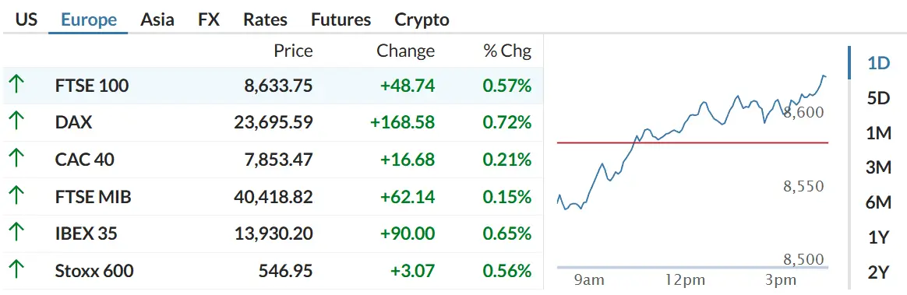Viewport: 907px width, 295px height.
Task: Select the FX tab
Action: 208,19
